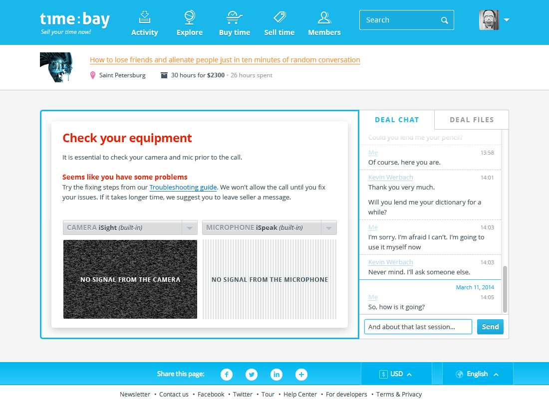Open the CAMERA iSight device selector
The image size is (549, 404).
130,228
